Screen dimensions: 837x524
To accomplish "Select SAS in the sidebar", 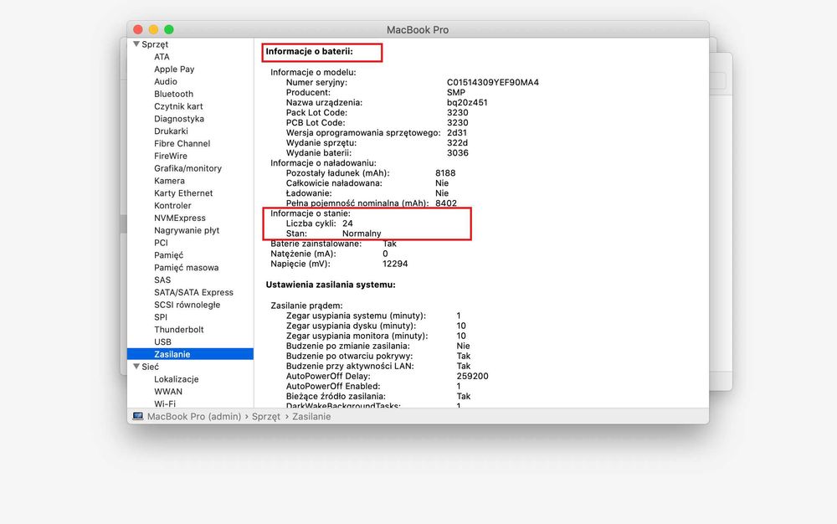I will (x=162, y=280).
